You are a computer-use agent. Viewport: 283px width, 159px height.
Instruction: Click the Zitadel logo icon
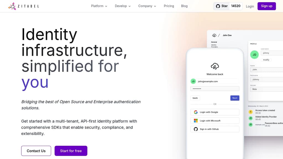point(12,6)
